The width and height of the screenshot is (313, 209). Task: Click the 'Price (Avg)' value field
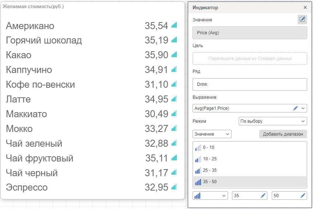pyautogui.click(x=250, y=33)
